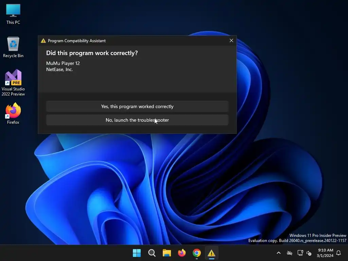The width and height of the screenshot is (348, 261).
Task: Open the network status tray icon
Action: (x=300, y=253)
